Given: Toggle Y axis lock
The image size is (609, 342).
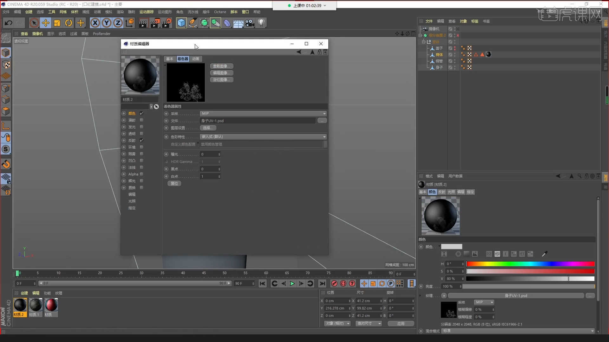Looking at the screenshot, I should 107,23.
